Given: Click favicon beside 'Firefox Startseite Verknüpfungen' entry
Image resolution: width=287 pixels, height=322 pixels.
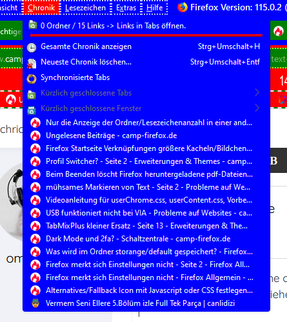Looking at the screenshot, I should [x=35, y=148].
